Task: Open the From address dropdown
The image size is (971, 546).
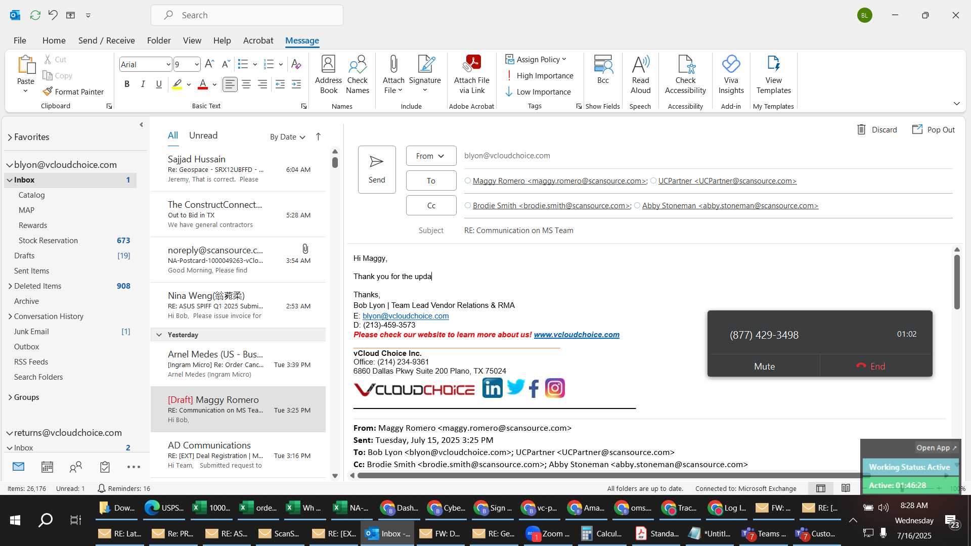Action: pos(431,156)
